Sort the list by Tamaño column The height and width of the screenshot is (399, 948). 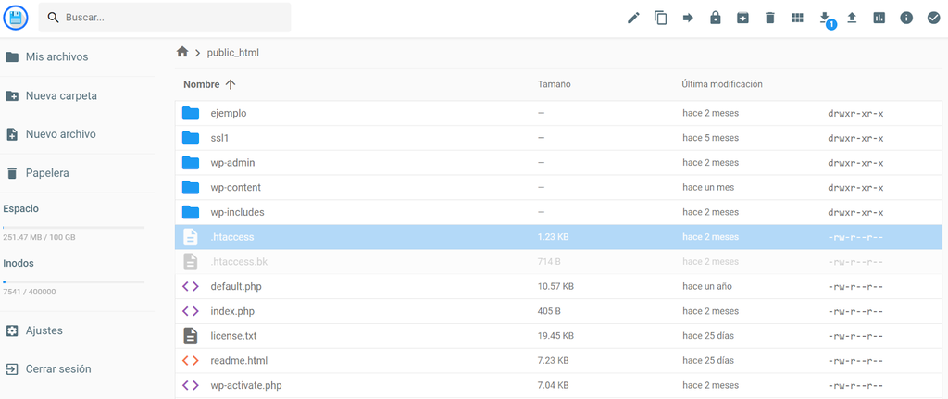click(x=555, y=84)
